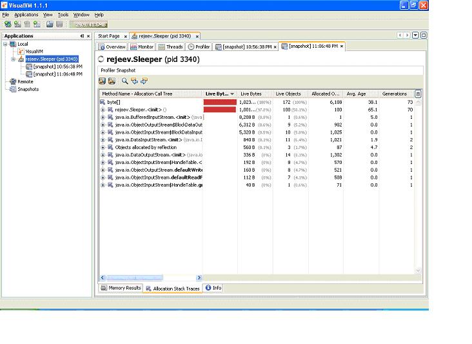Screen dimensions: 472x344
Task: Click the scroll tabs left arrow
Action: [400, 35]
